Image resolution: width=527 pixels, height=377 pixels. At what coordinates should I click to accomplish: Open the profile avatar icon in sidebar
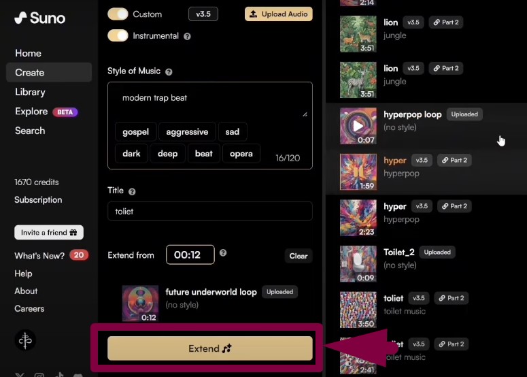tap(25, 340)
